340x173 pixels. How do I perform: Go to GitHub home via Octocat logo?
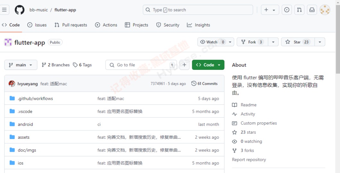(x=20, y=10)
